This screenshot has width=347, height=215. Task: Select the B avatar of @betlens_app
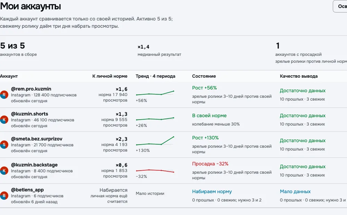[4, 196]
